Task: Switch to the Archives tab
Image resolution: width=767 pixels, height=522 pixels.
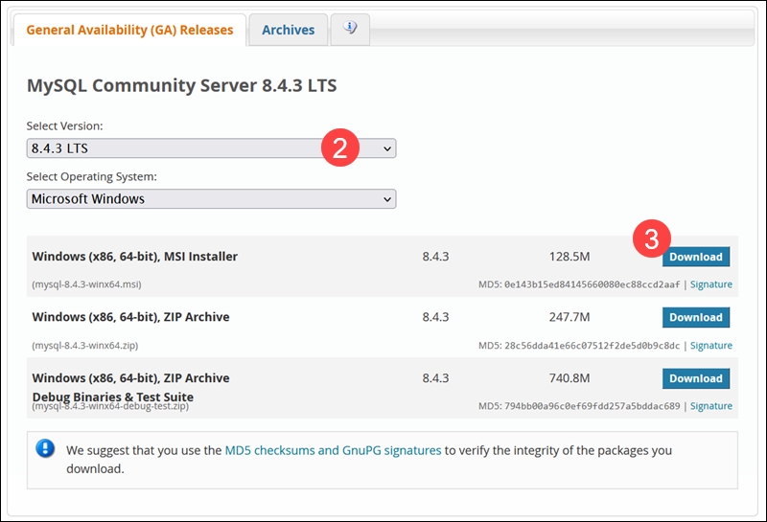Action: (289, 30)
